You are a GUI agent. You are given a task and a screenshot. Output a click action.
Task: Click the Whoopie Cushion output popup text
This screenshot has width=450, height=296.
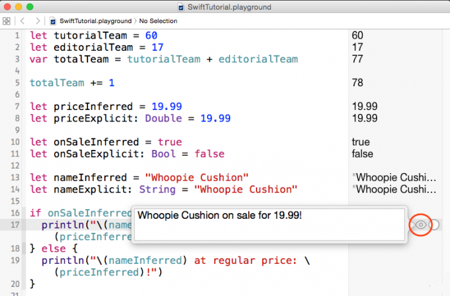(220, 216)
